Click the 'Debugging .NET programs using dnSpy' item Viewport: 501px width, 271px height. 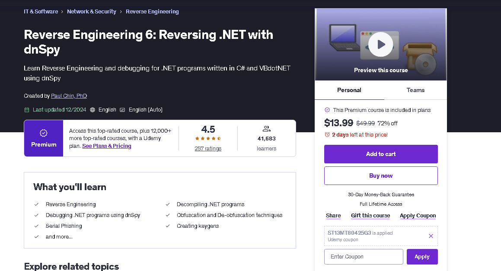93,215
